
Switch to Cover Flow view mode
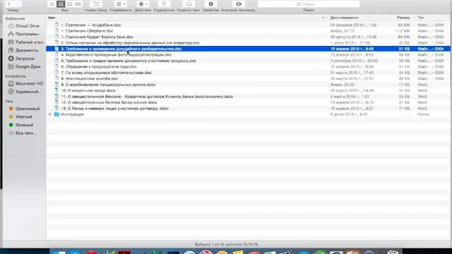78,4
